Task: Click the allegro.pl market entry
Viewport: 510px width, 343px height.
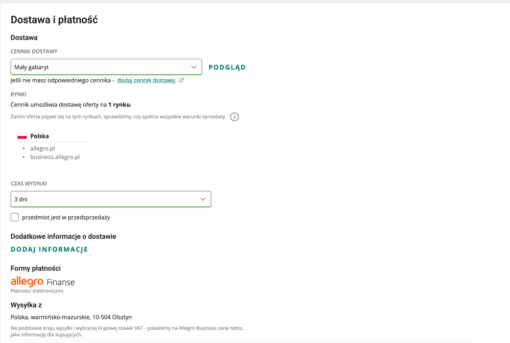Action: point(42,148)
